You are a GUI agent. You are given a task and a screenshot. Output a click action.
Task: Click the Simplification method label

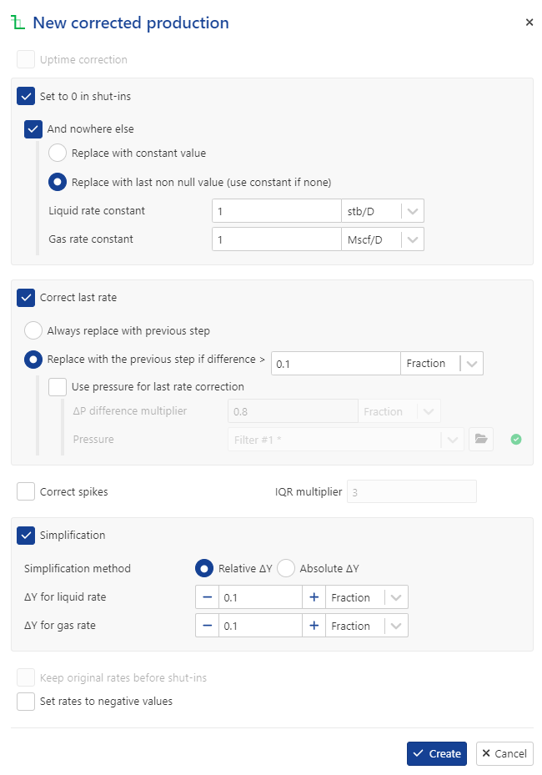[x=77, y=568]
